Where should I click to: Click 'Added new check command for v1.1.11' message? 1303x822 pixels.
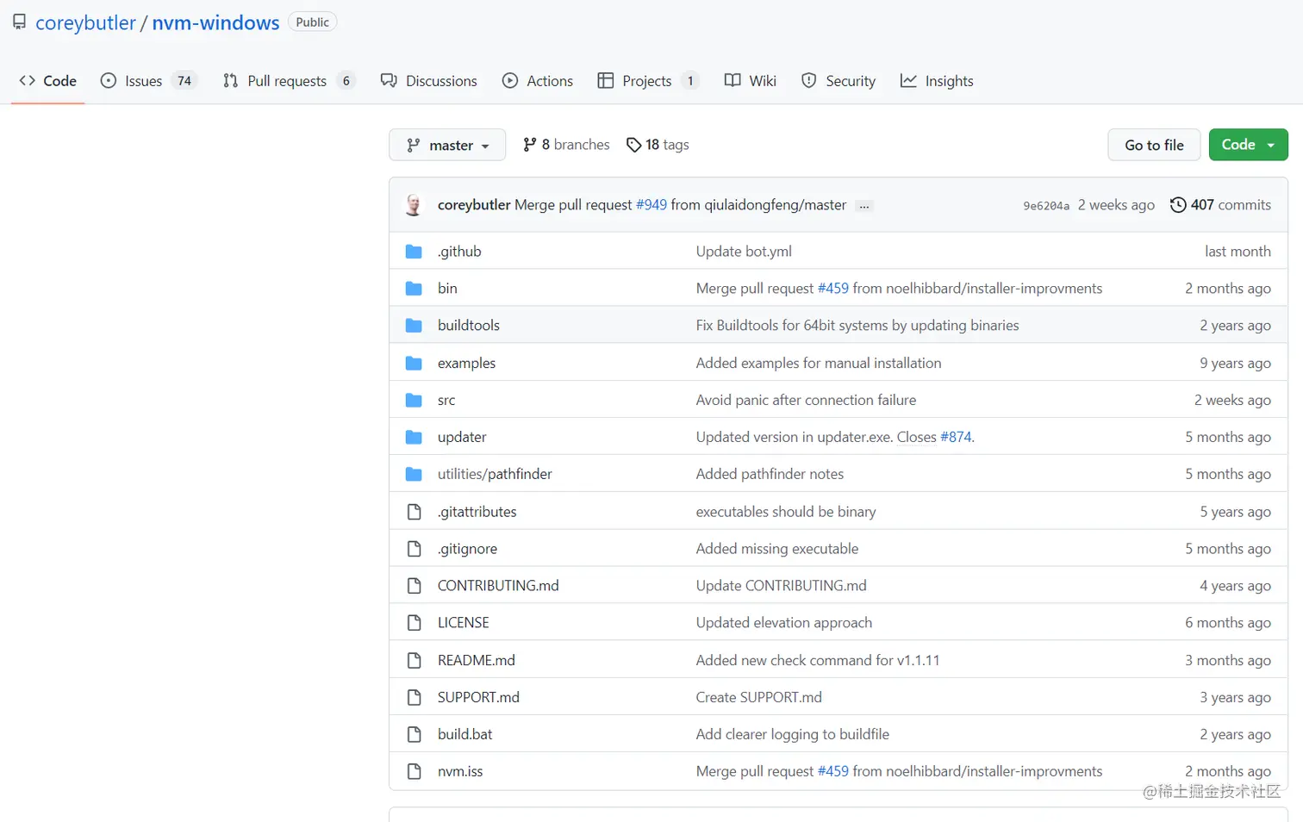click(x=818, y=661)
